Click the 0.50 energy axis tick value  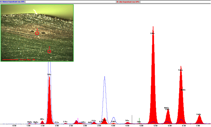pyautogui.click(x=14, y=126)
